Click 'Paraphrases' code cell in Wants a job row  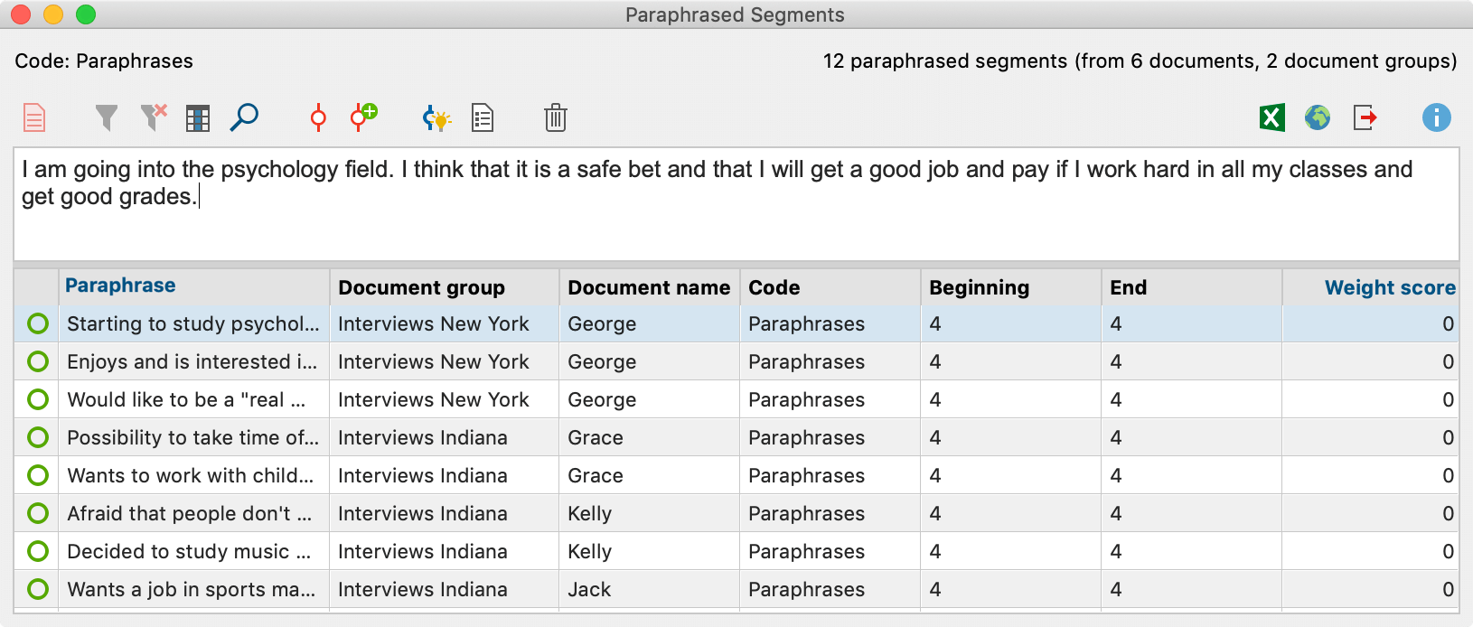807,589
